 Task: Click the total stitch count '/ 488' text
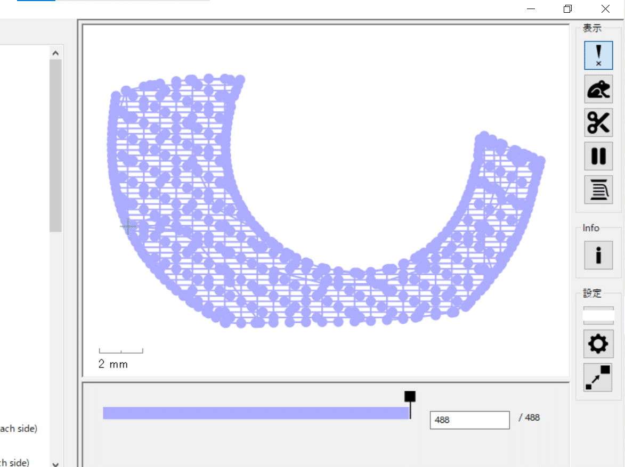click(x=529, y=417)
